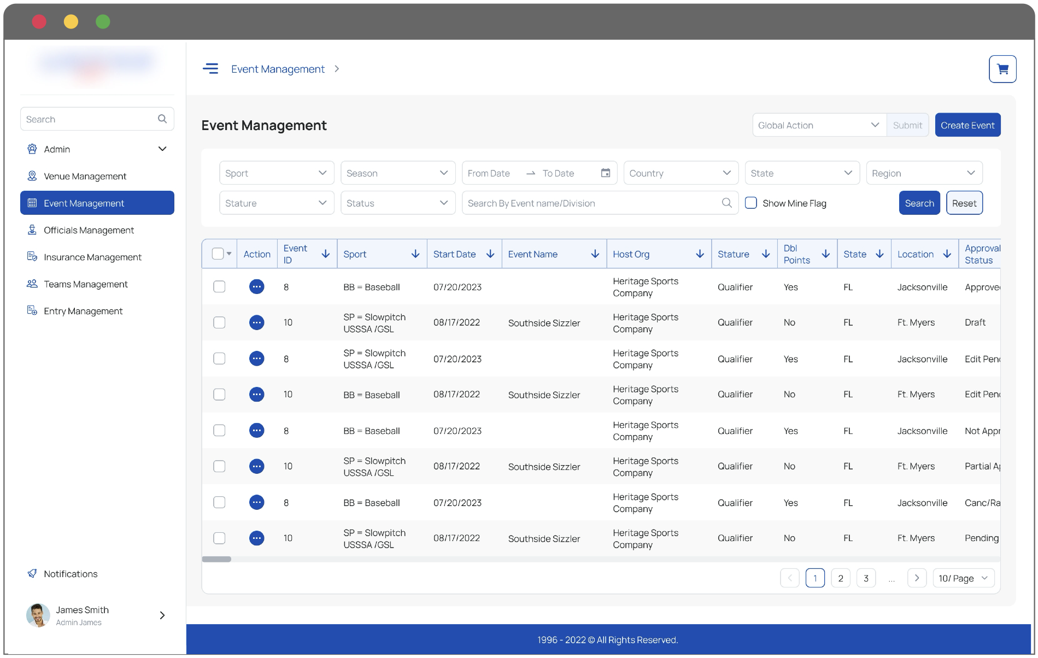The width and height of the screenshot is (1038, 658).
Task: Open the Sport filter dropdown
Action: coord(277,173)
